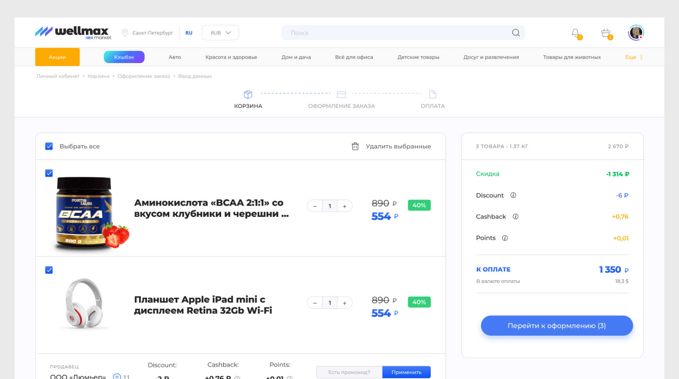Open the user profile avatar
The width and height of the screenshot is (679, 379).
point(636,33)
